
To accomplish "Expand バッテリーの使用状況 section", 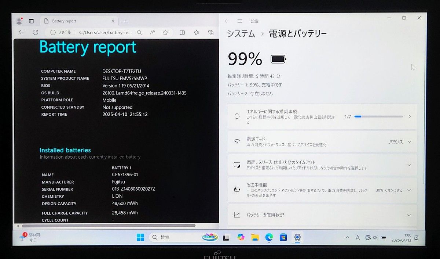I will click(x=322, y=215).
